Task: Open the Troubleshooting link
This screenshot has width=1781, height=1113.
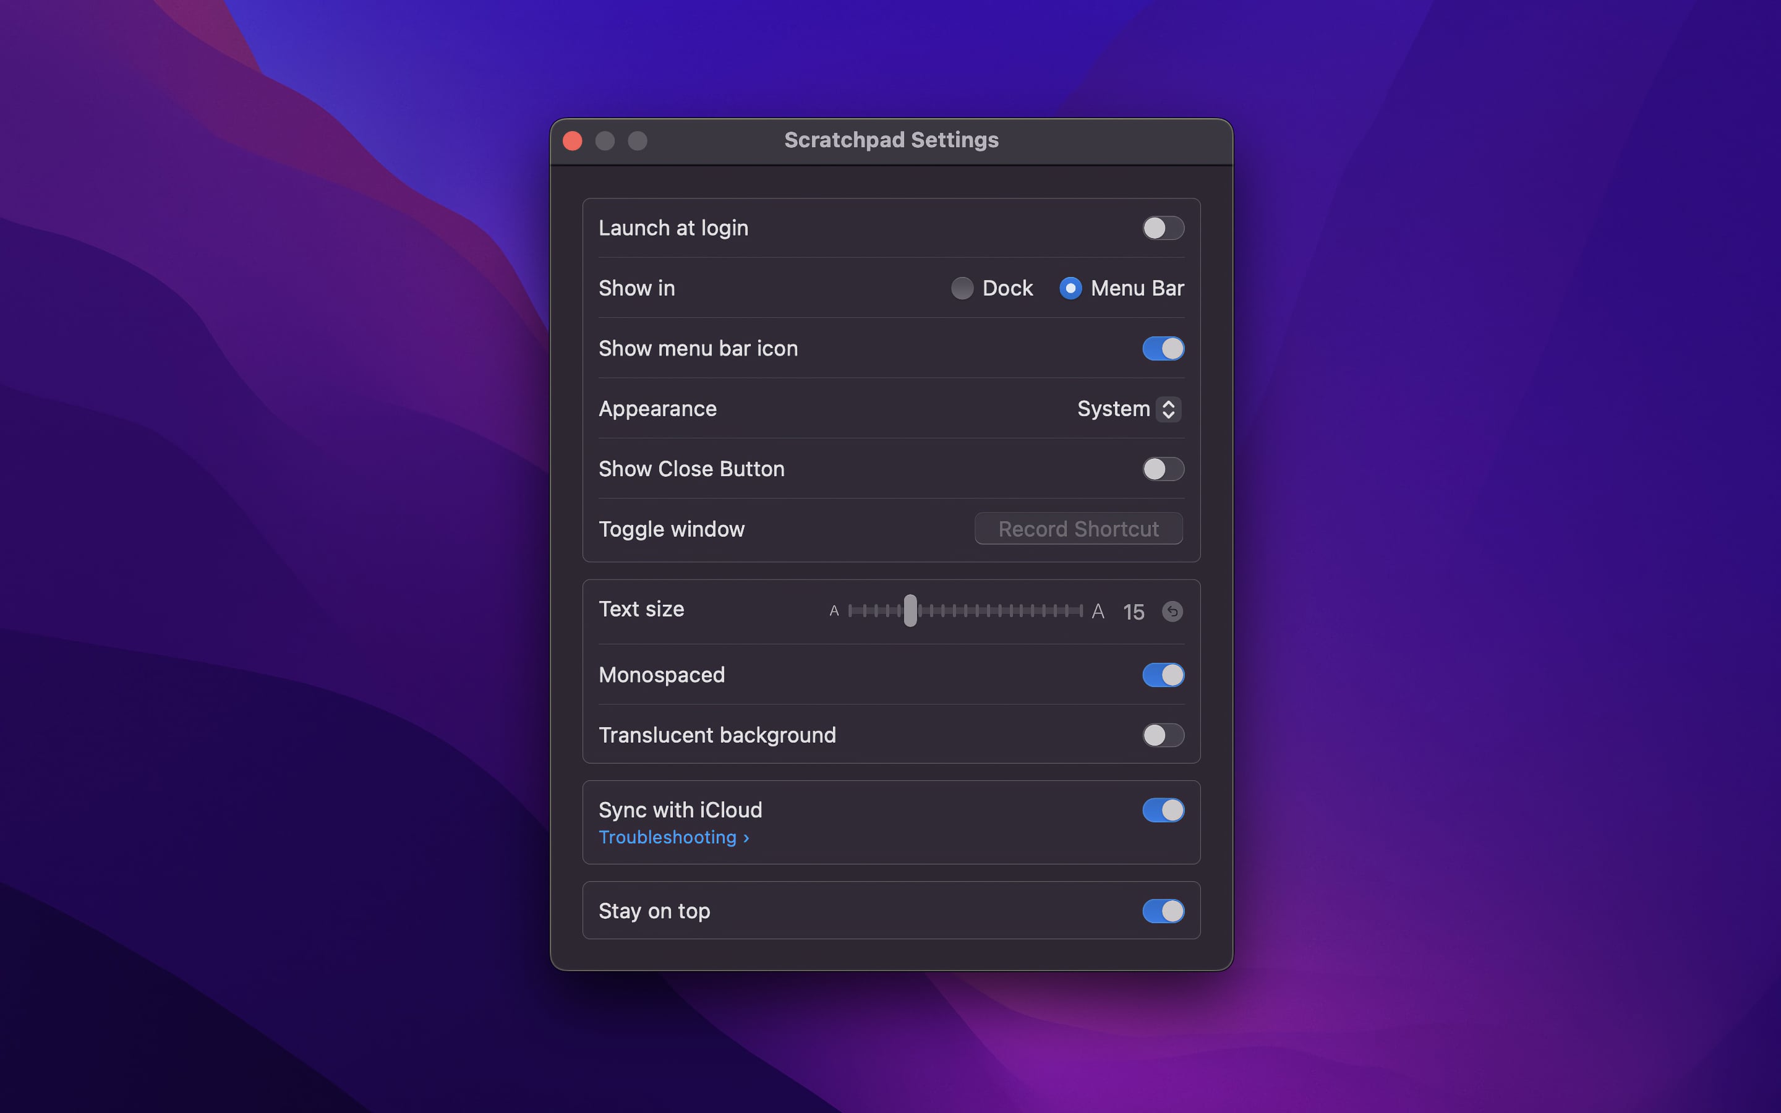Action: (x=673, y=837)
